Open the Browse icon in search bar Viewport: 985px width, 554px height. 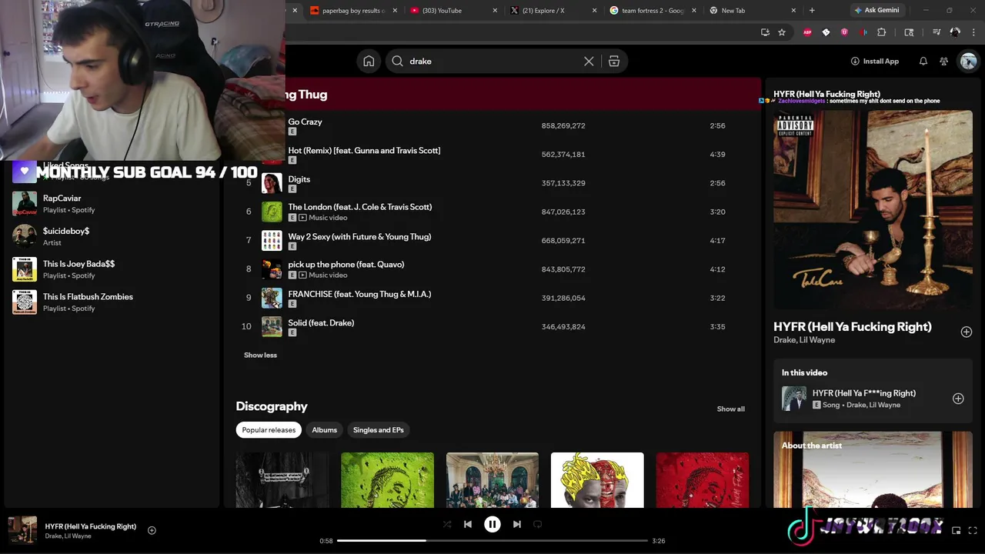point(614,62)
